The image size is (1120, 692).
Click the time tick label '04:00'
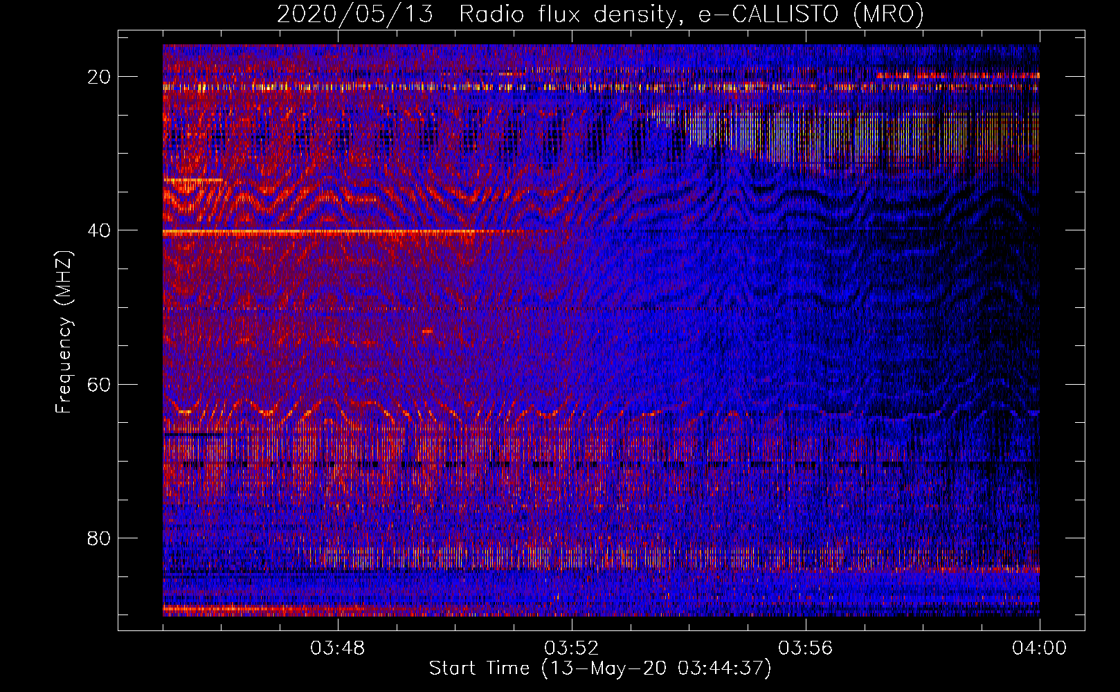pos(1040,648)
